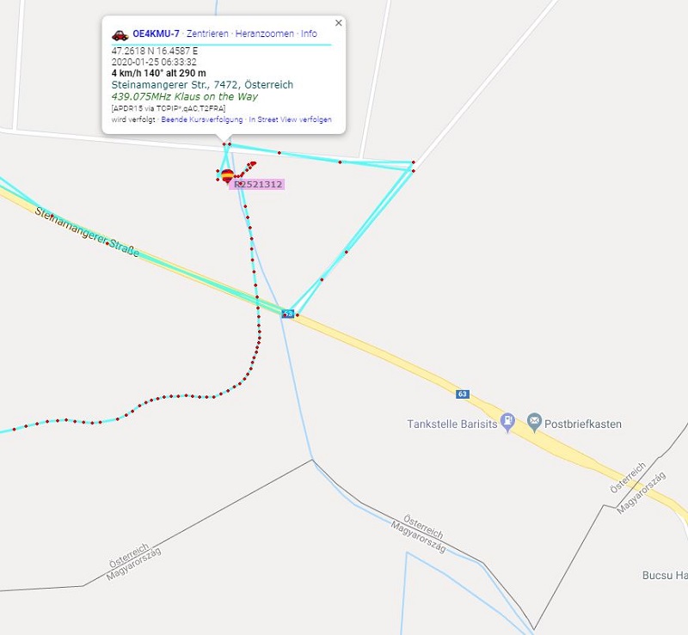This screenshot has height=635, width=688.
Task: Click the Postbriefkasten text label
Action: (x=583, y=424)
